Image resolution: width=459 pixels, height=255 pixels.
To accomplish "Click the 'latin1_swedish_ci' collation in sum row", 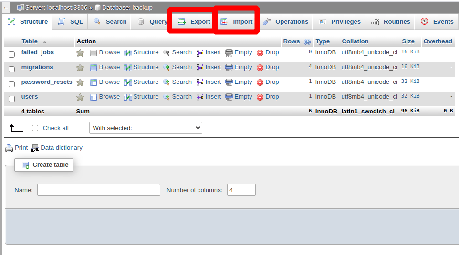I will pyautogui.click(x=368, y=112).
